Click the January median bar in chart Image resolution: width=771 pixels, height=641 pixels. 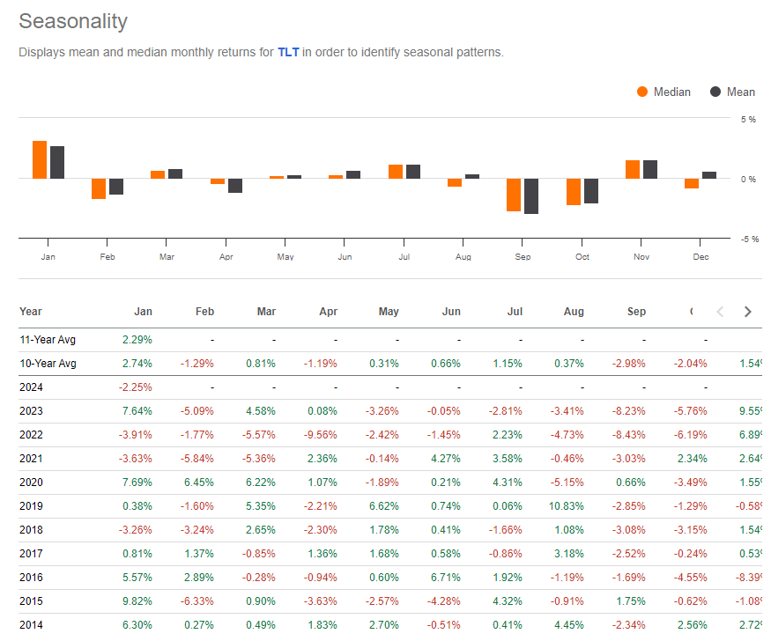[40, 160]
